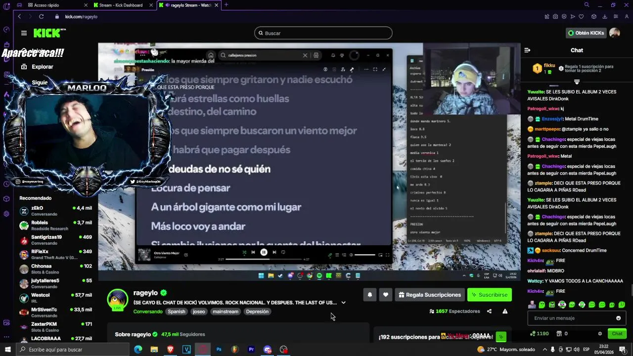Viewport: 633px width, 356px height.
Task: Open Windows notification center
Action: (623, 350)
